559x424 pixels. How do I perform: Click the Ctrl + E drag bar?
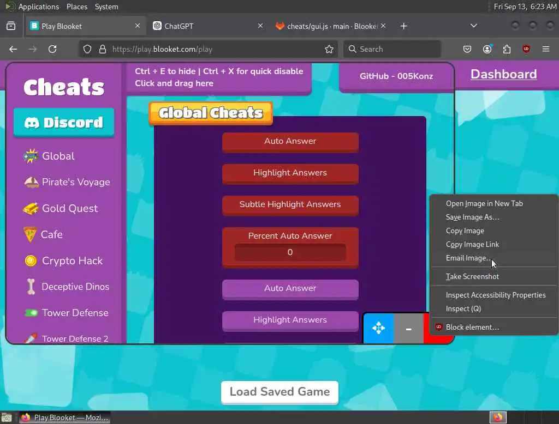click(x=218, y=77)
